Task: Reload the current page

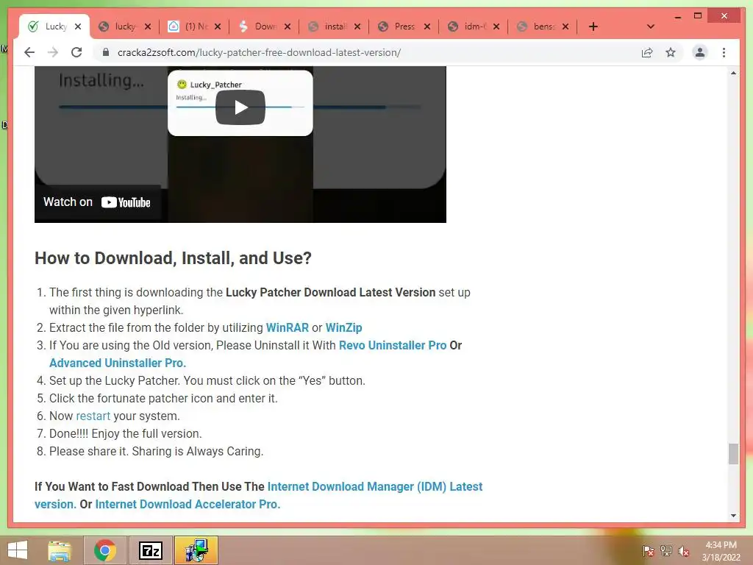Action: tap(76, 52)
